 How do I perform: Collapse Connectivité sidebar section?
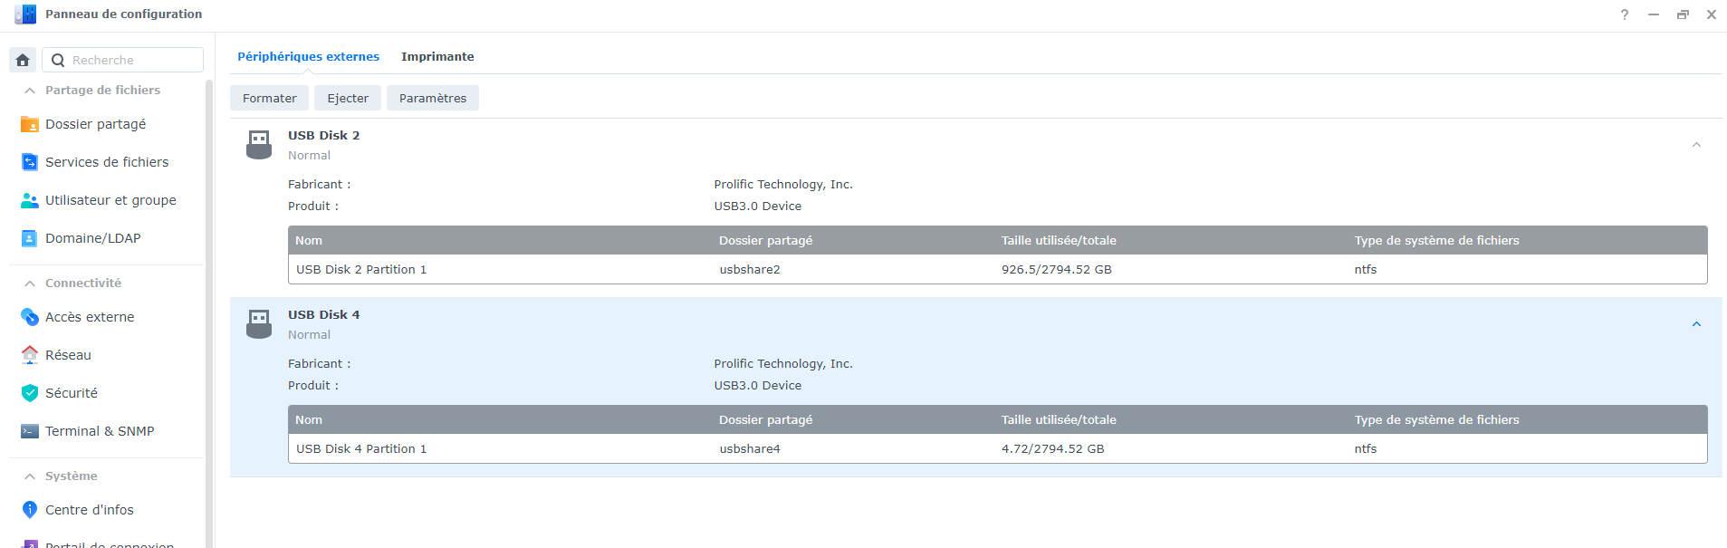coord(30,284)
